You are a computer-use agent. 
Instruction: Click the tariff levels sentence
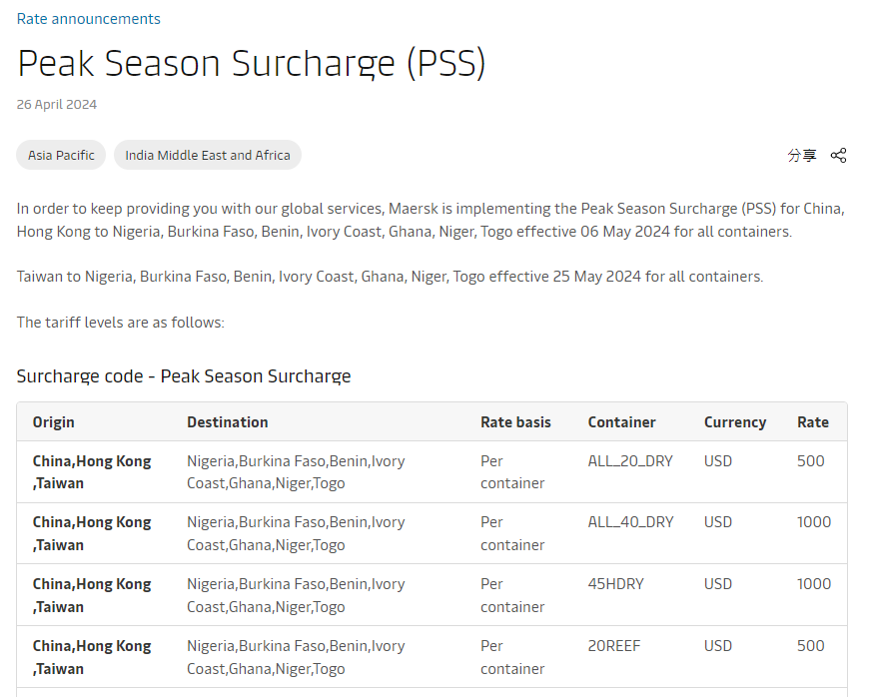pyautogui.click(x=121, y=323)
